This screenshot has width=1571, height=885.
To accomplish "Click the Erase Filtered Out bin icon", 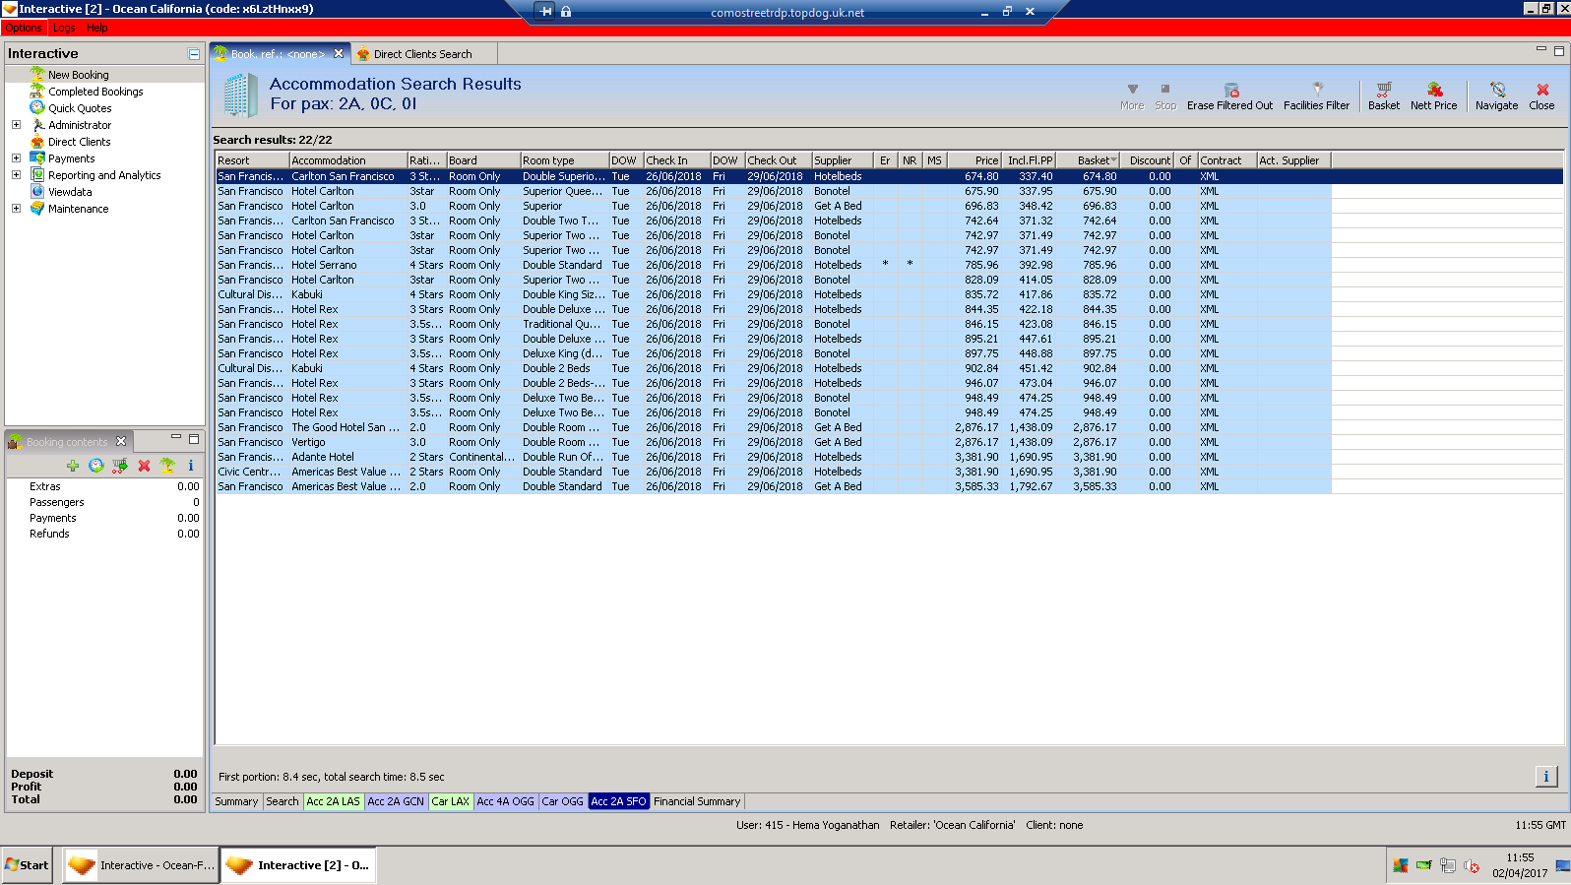I will [x=1230, y=90].
